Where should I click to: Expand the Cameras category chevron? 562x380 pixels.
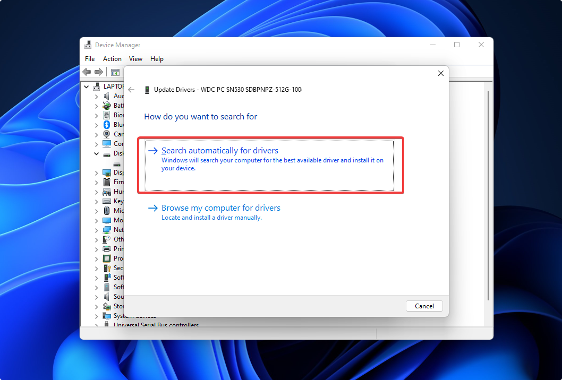pyautogui.click(x=96, y=134)
